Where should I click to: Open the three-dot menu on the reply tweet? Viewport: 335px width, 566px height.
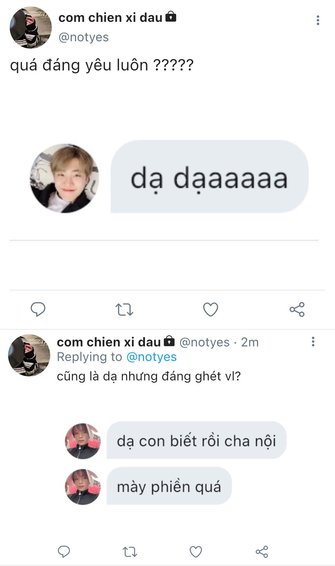point(313,342)
